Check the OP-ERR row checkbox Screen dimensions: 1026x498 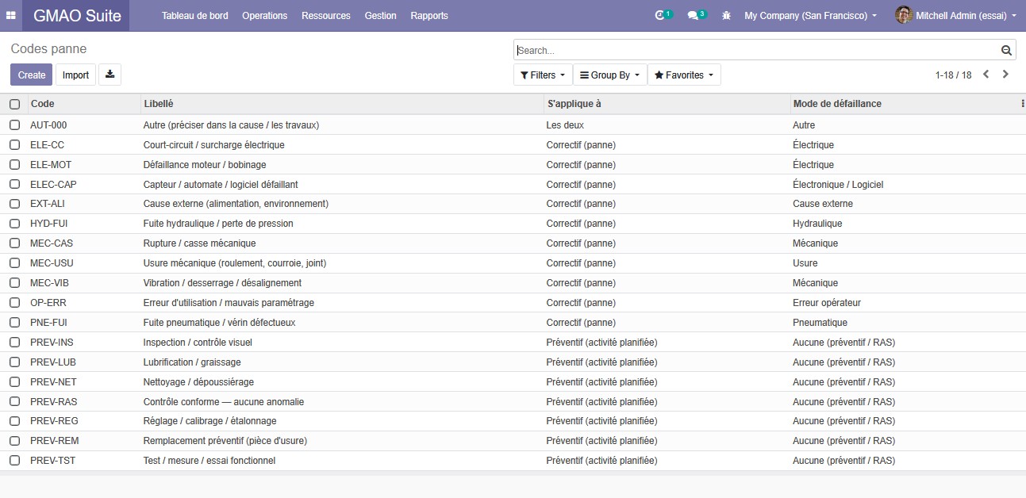coord(14,303)
